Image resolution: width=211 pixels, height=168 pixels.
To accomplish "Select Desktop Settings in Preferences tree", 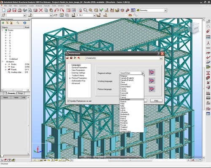I will click(x=78, y=73).
